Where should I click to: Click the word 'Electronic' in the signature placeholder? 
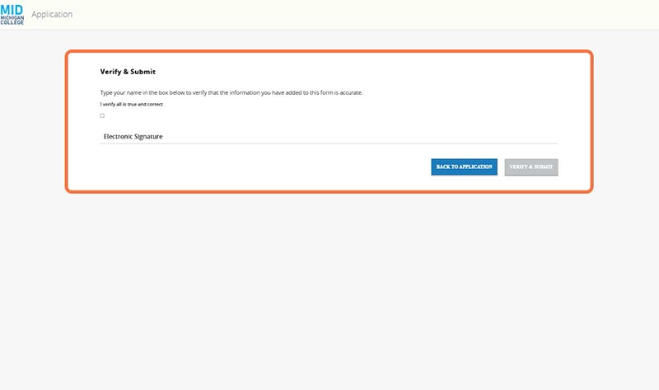pyautogui.click(x=118, y=136)
